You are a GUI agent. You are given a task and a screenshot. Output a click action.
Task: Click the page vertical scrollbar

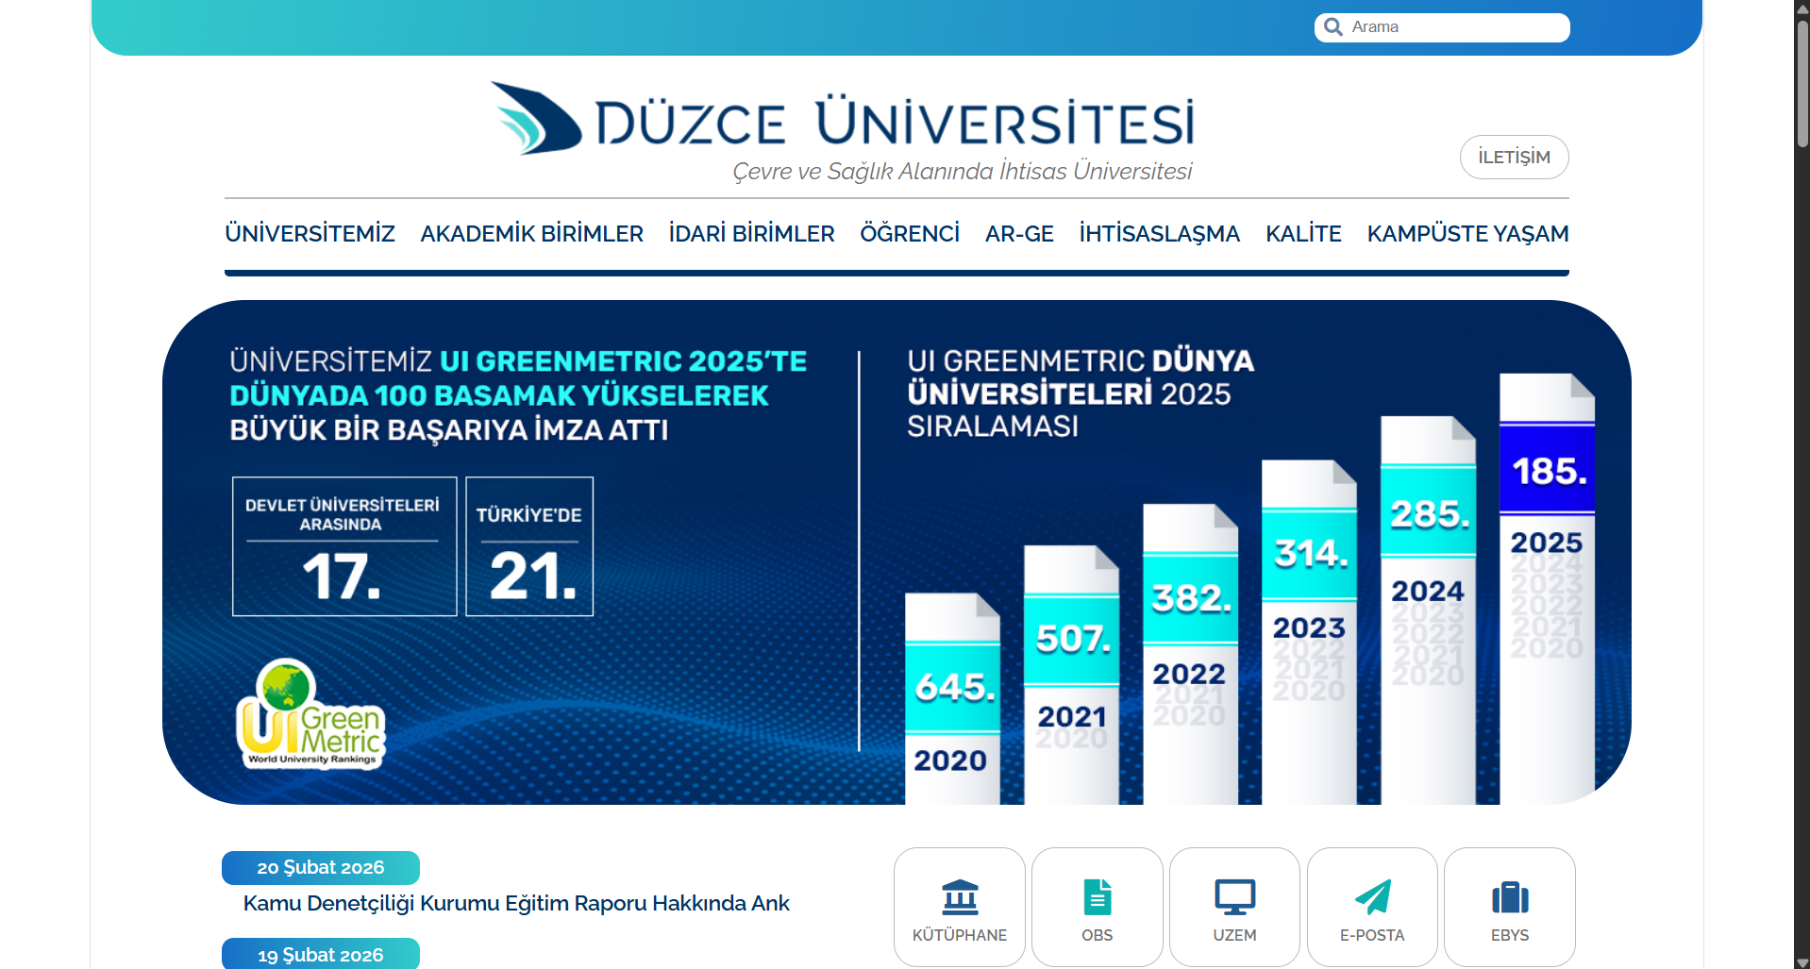(x=1802, y=472)
